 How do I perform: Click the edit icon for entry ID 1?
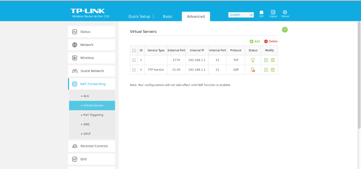[266, 60]
